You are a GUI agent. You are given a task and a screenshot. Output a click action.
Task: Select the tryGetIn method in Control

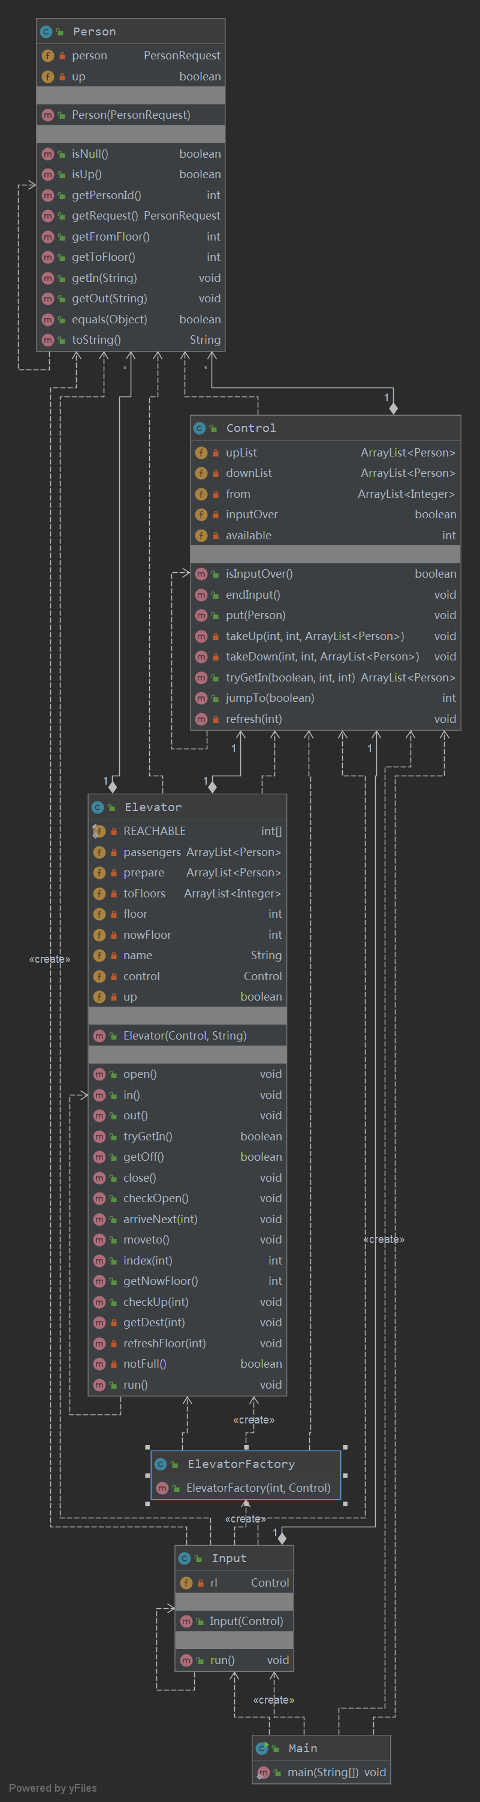tap(290, 677)
